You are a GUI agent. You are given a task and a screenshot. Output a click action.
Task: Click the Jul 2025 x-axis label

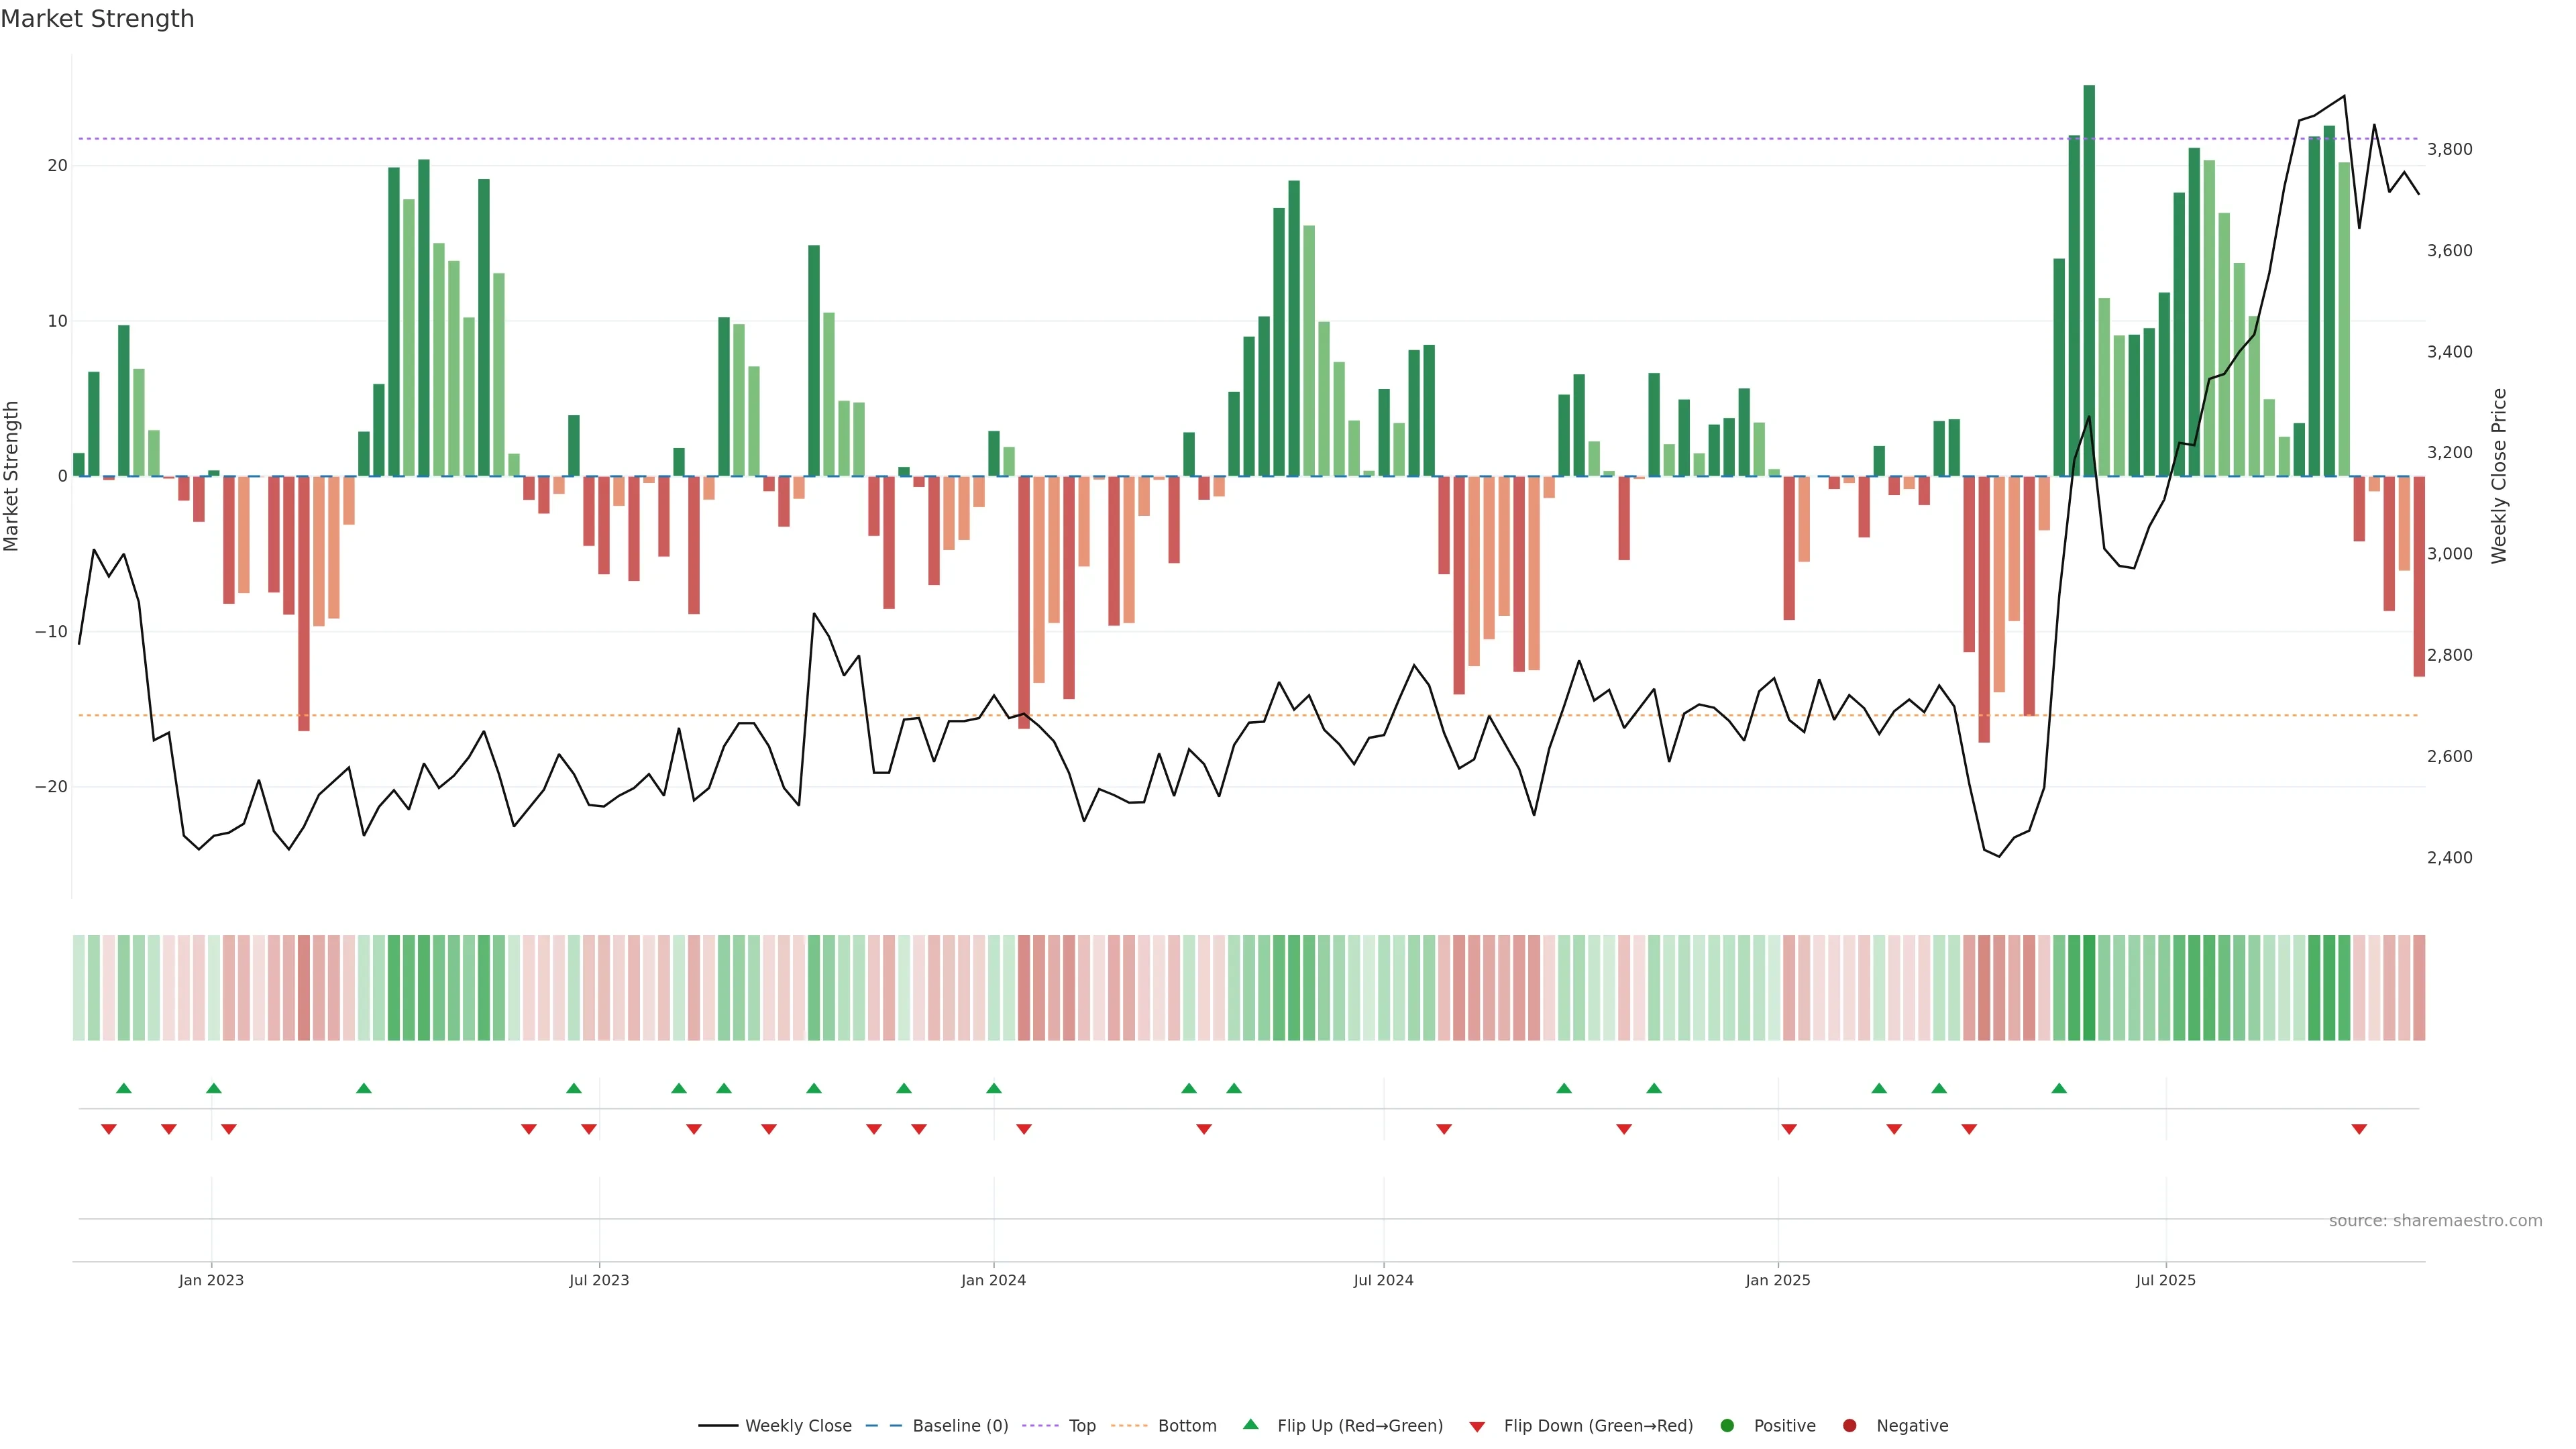click(2165, 1280)
